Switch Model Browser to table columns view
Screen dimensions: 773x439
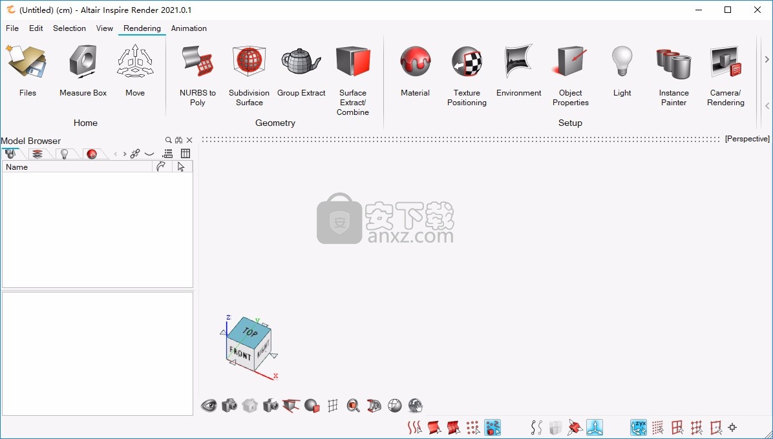point(185,154)
